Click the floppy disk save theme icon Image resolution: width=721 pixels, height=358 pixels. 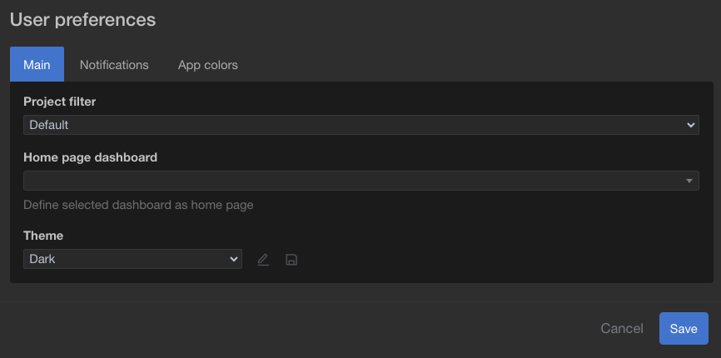click(x=291, y=260)
